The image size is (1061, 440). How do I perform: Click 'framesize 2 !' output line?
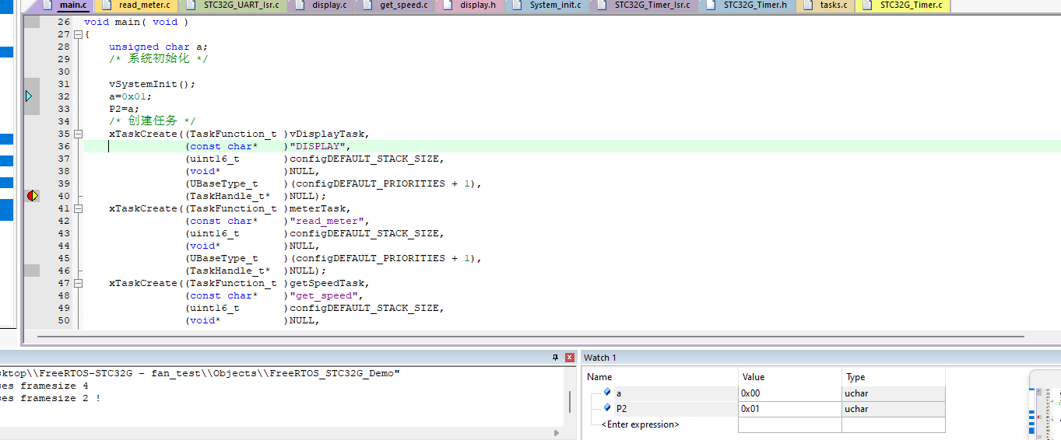[x=51, y=398]
